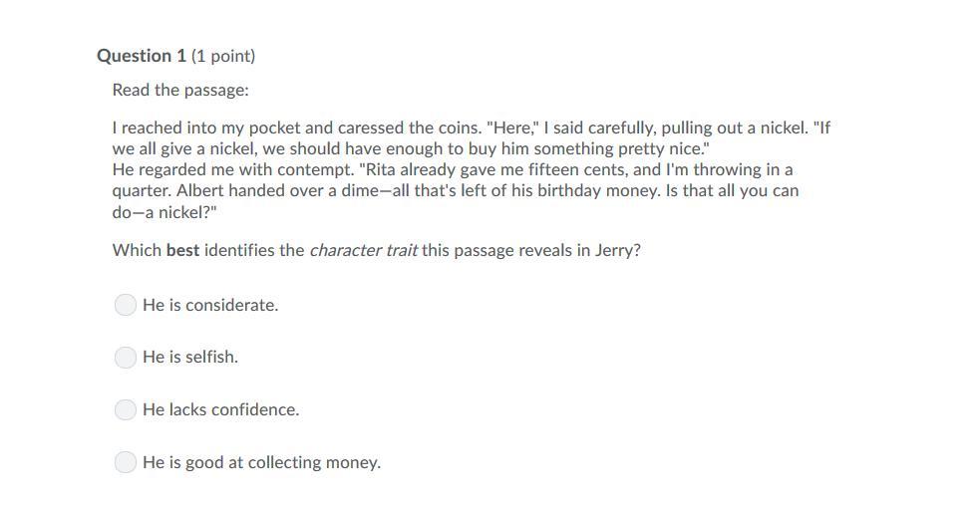Image resolution: width=975 pixels, height=510 pixels.
Task: Click the "Question 1" heading
Action: click(142, 56)
